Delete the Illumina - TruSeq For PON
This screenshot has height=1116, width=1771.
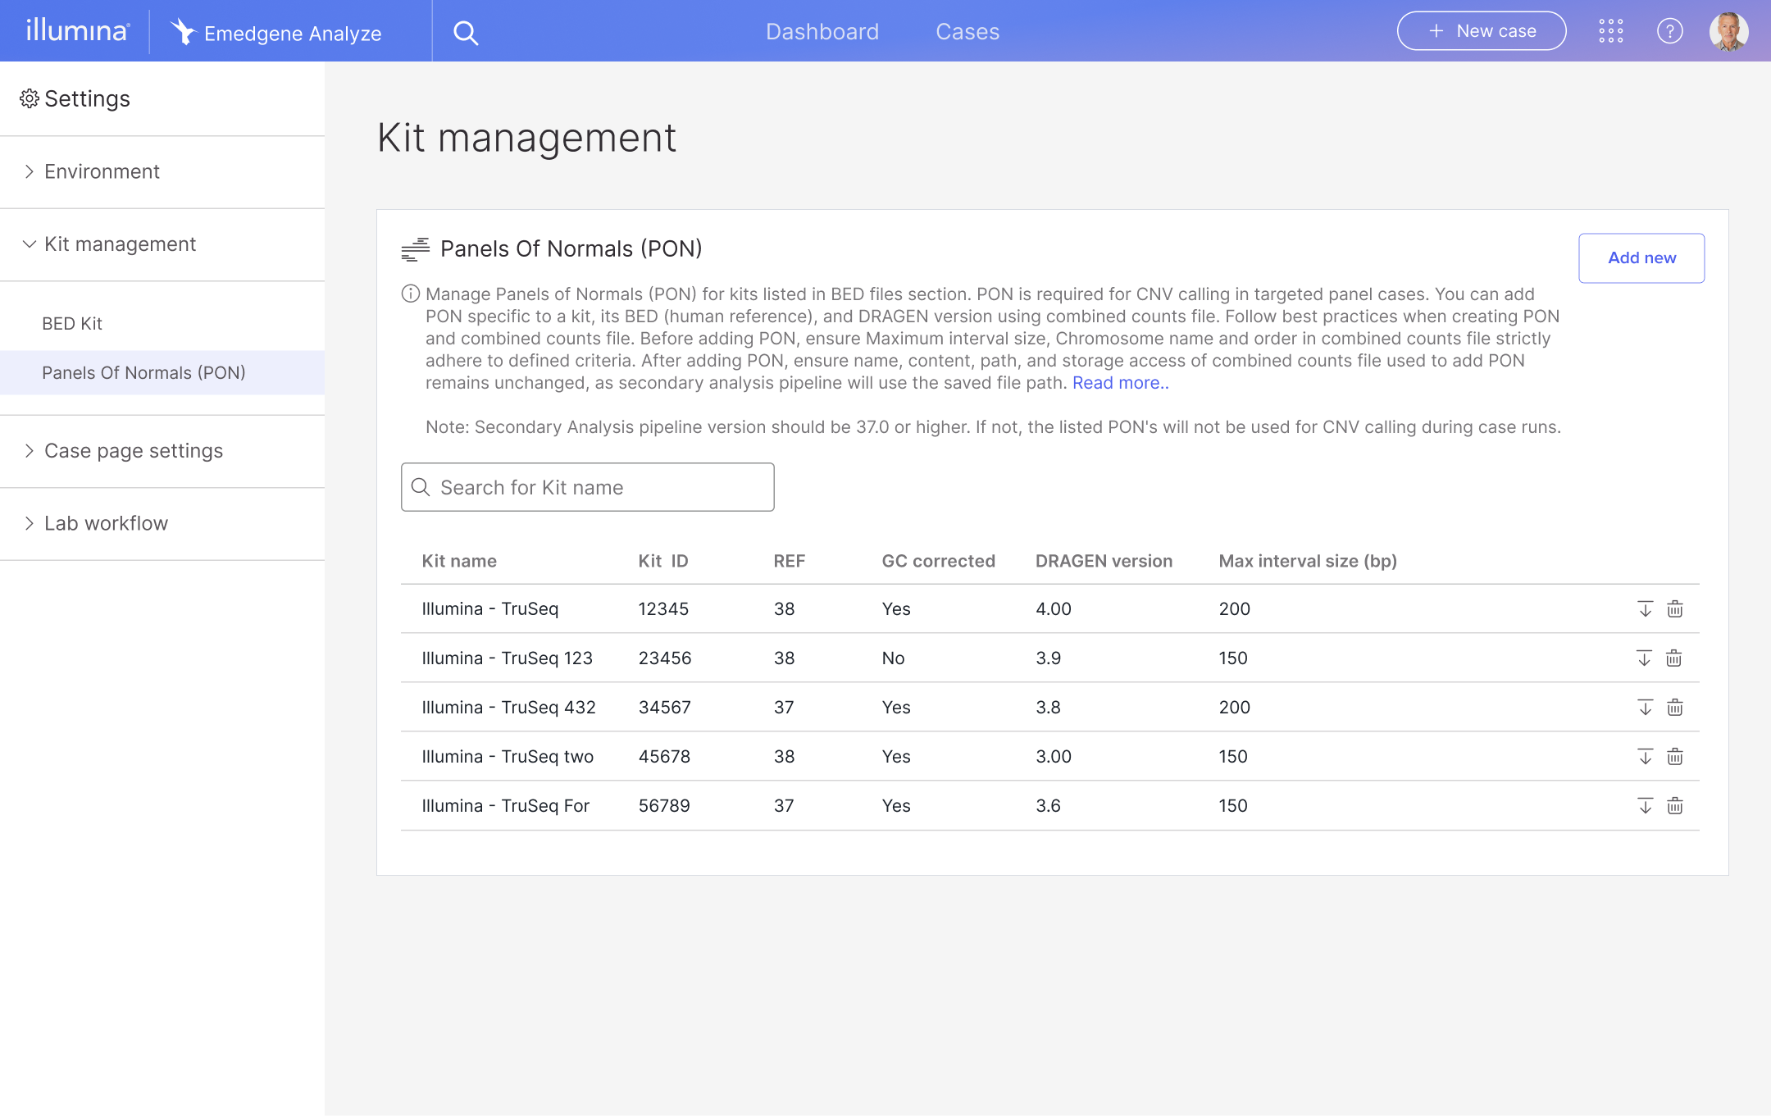coord(1675,805)
